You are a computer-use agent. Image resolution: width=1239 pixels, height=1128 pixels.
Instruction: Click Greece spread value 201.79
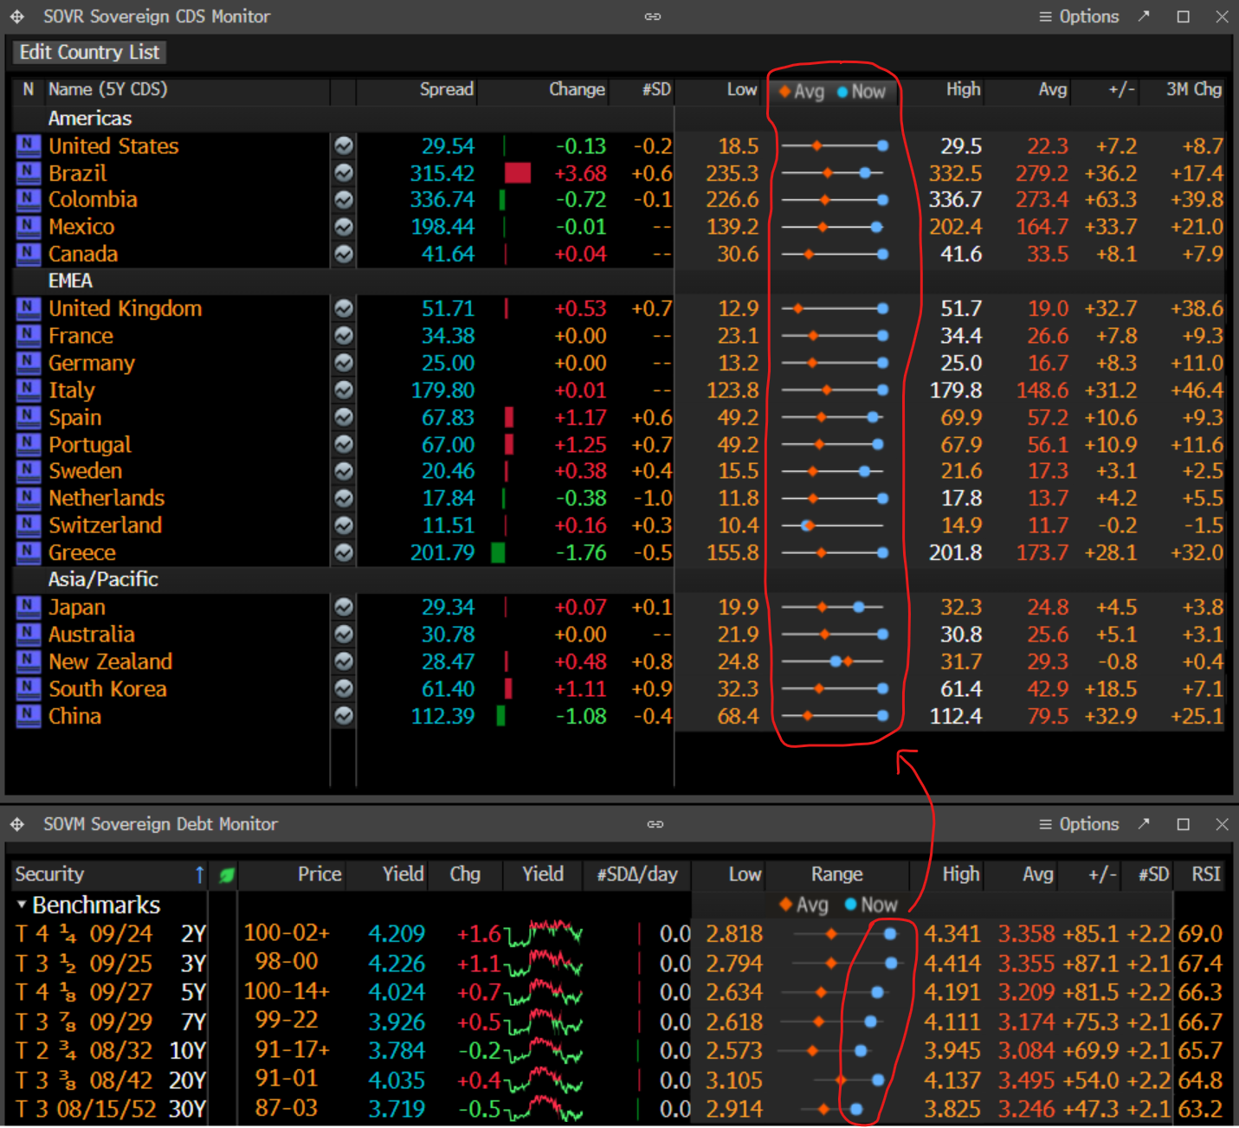pyautogui.click(x=442, y=552)
